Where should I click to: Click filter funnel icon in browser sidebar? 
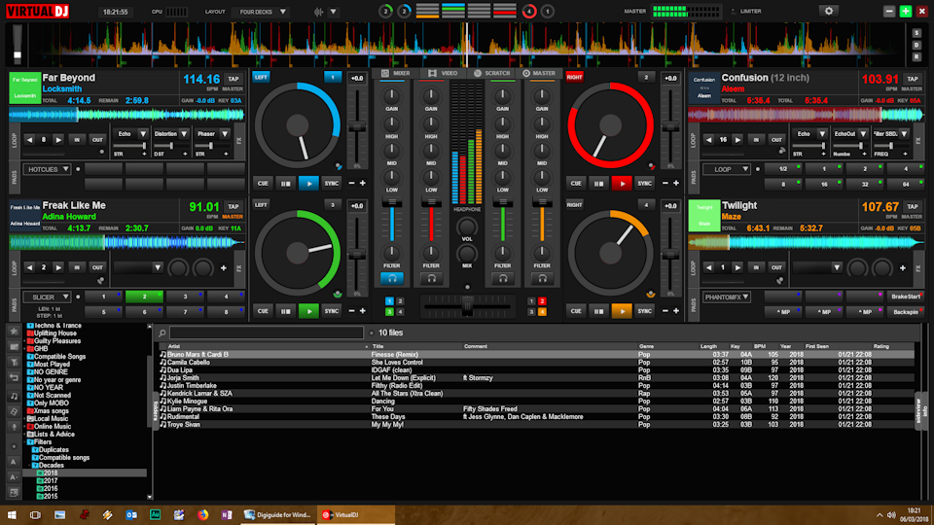tap(14, 362)
